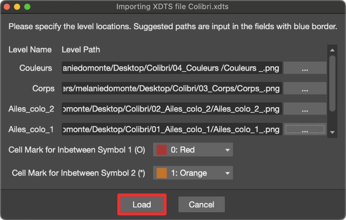Click the red color swatch

pyautogui.click(x=161, y=150)
